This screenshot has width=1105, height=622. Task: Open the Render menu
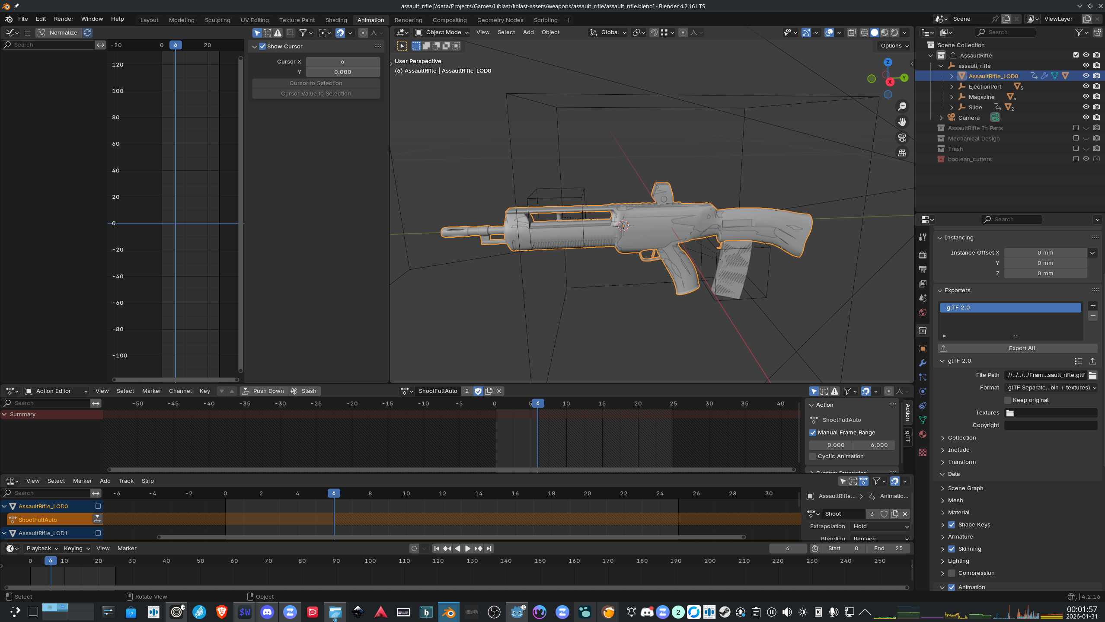pos(64,19)
